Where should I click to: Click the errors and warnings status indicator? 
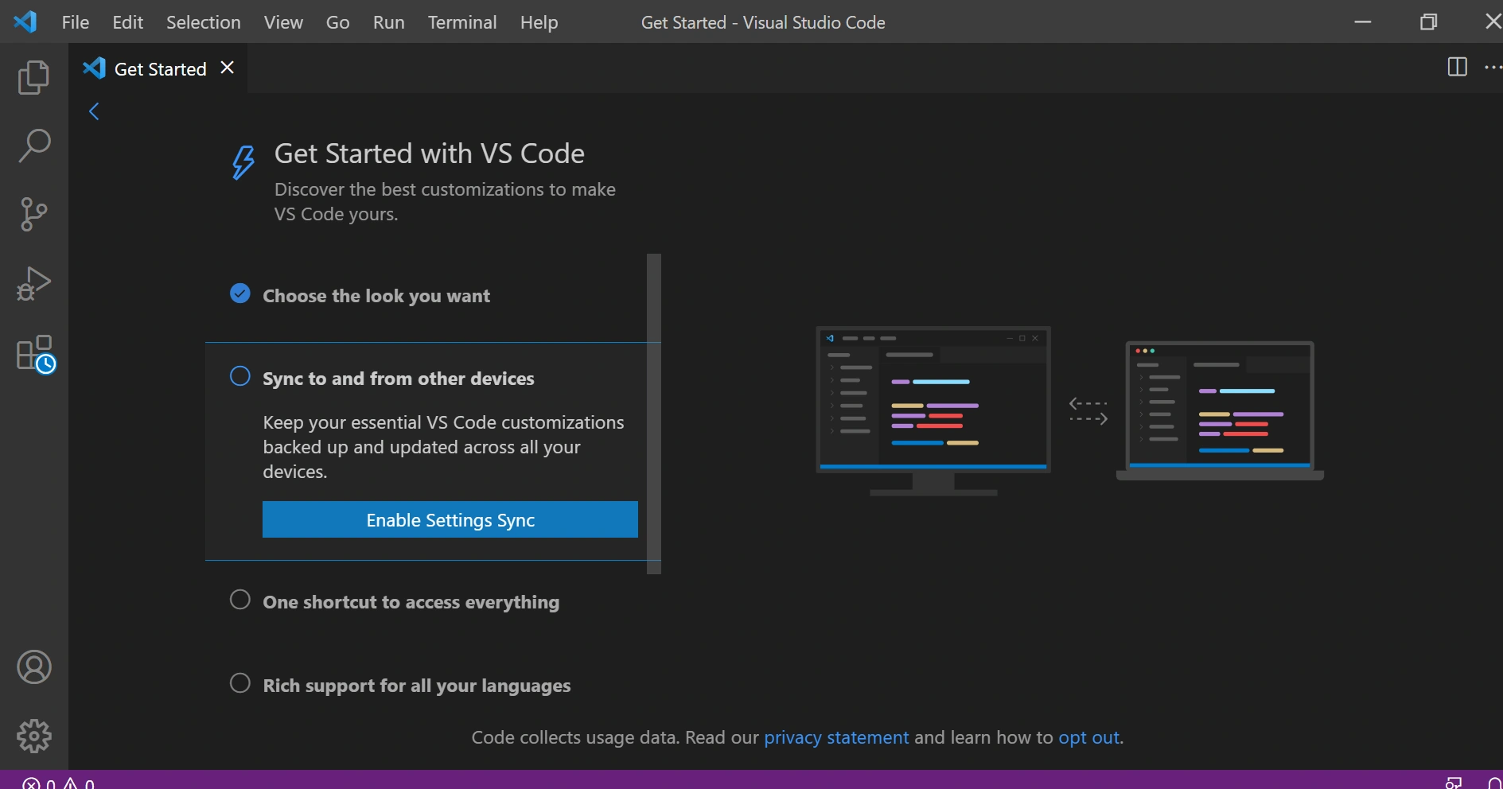point(58,783)
